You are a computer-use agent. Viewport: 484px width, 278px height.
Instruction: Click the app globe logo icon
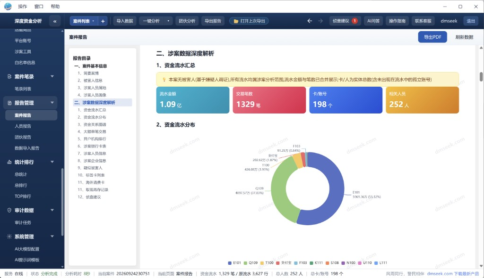coord(8,6)
